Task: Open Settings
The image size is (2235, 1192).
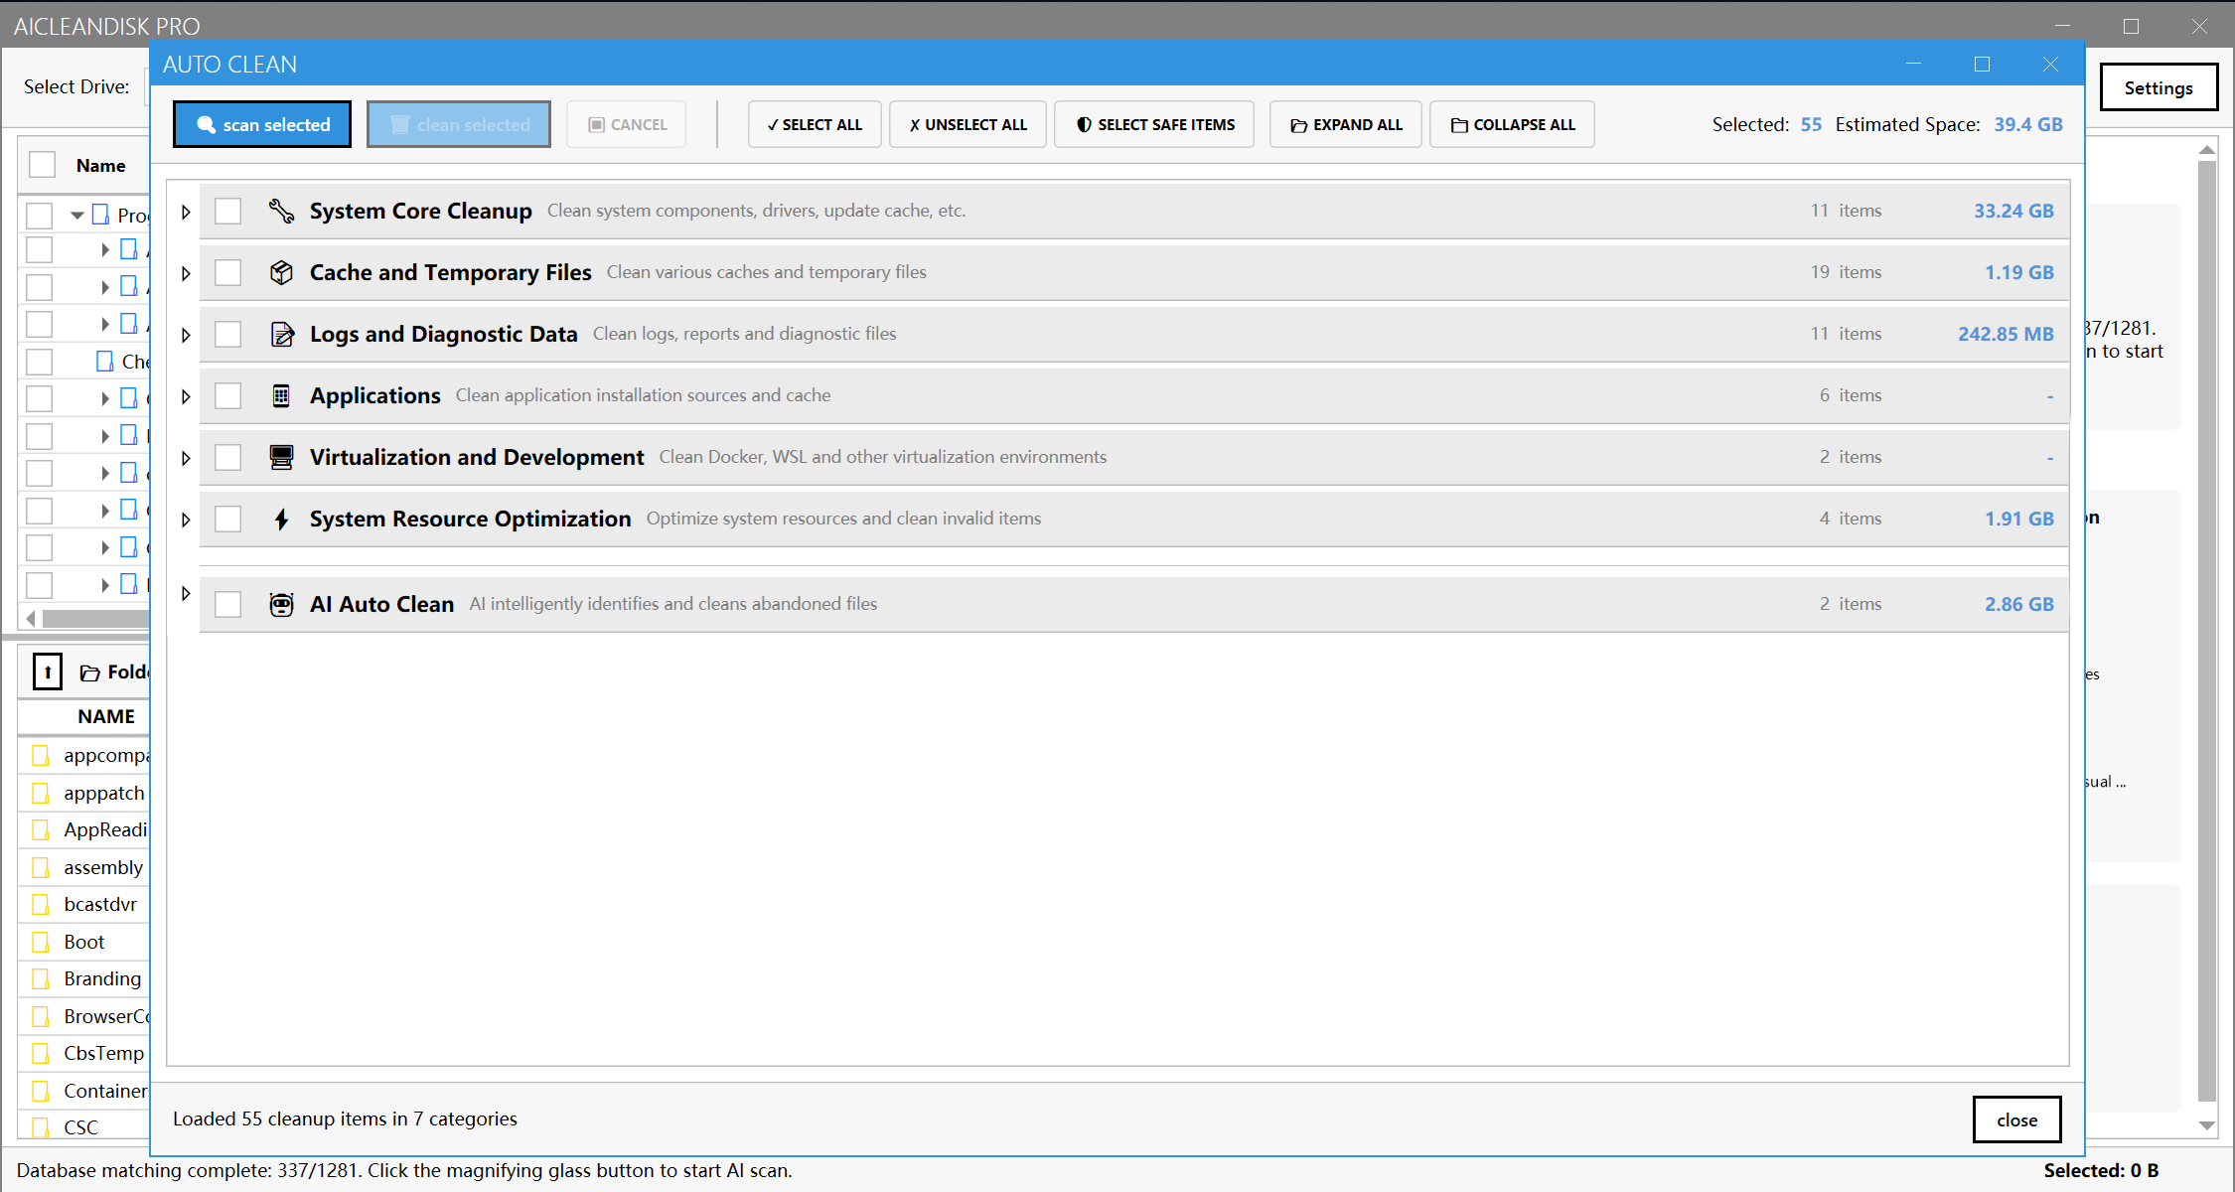Action: coord(2159,86)
